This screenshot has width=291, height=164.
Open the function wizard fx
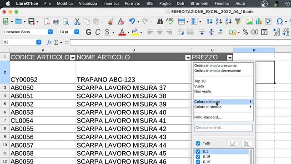(49, 42)
